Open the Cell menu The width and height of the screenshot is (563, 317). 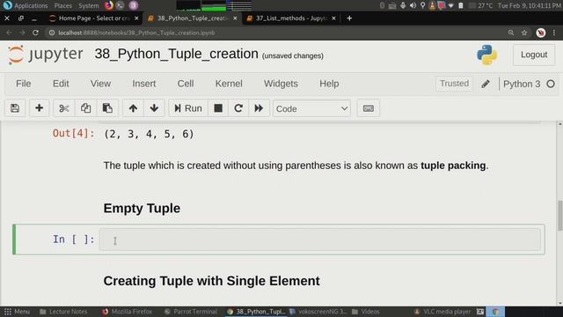[x=186, y=84]
